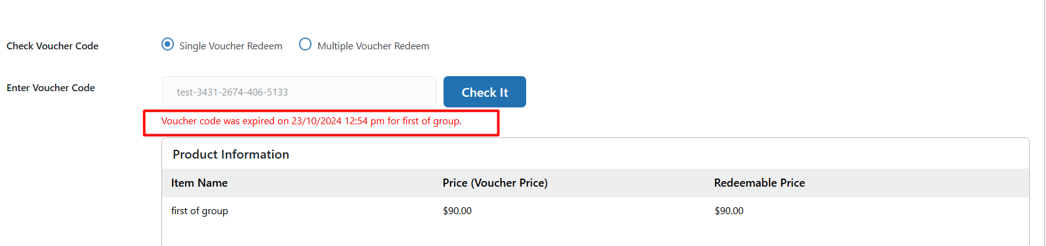Click the Redeemable Price column header
This screenshot has width=1046, height=246.
759,183
